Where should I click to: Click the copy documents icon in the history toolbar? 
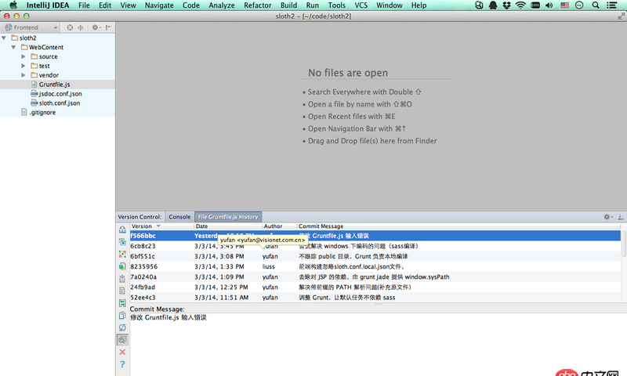[x=122, y=315]
